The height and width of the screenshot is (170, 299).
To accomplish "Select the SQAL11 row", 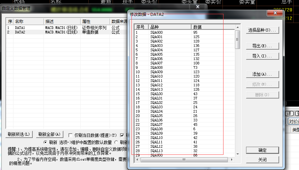I will (185, 142).
